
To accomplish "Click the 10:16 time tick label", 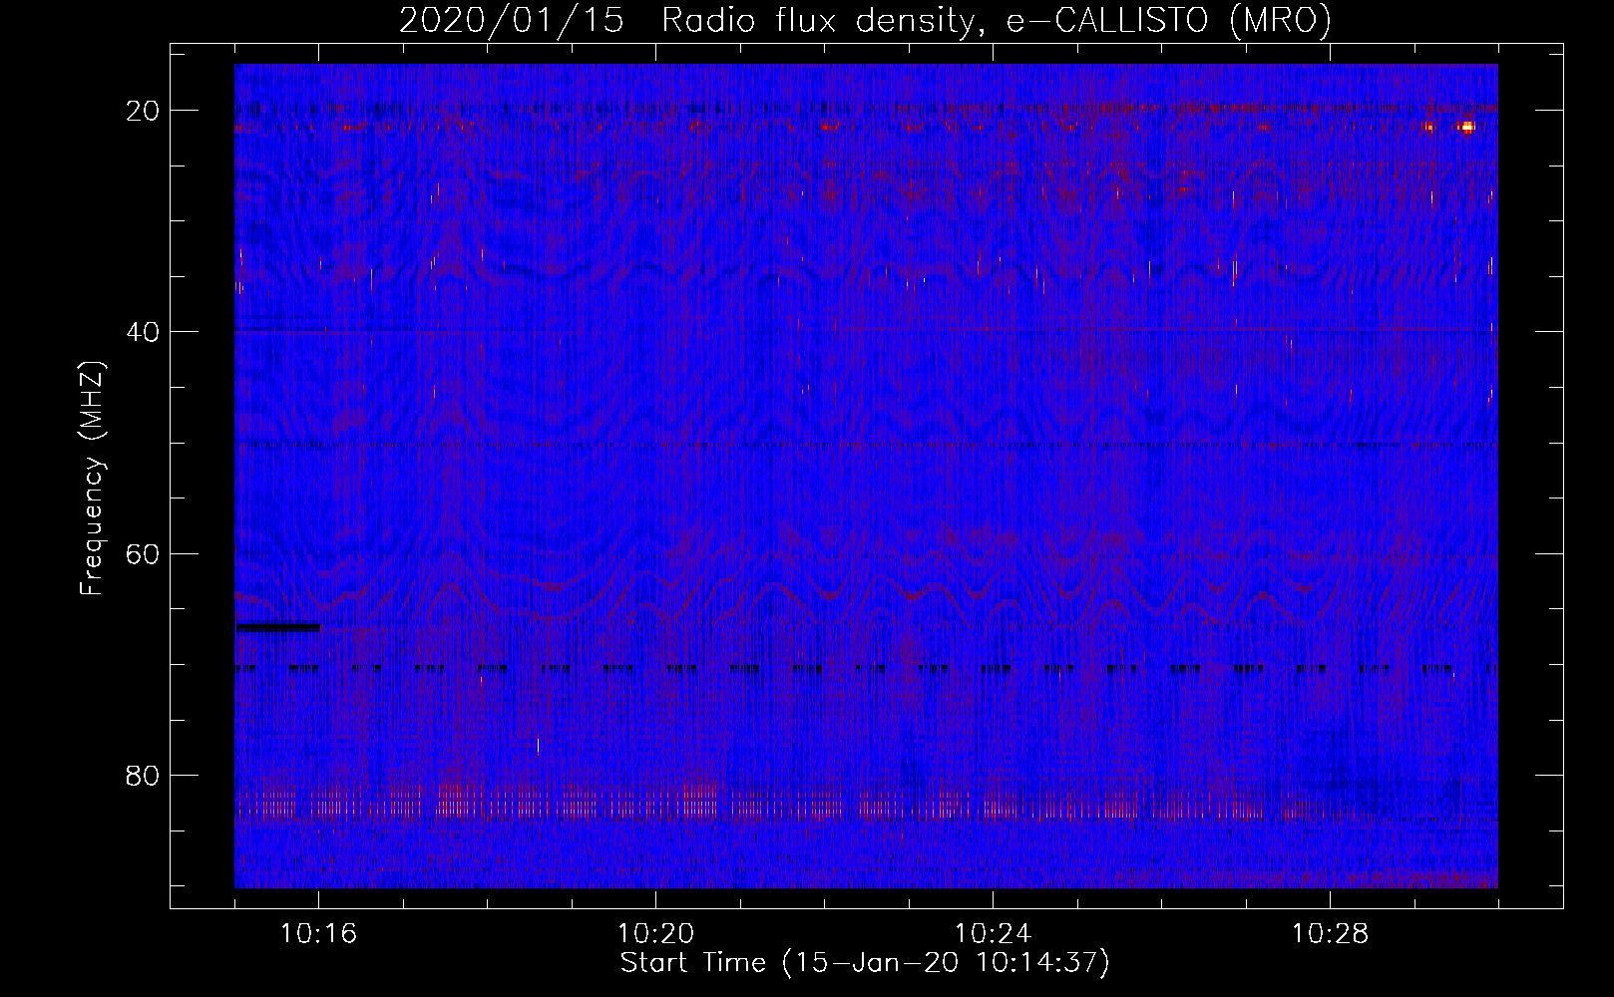I will click(x=318, y=934).
